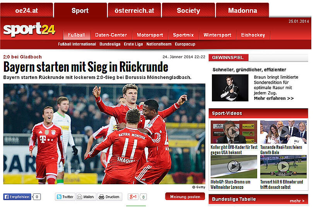
Task: Share the article on Twitter
Action: coord(65,197)
